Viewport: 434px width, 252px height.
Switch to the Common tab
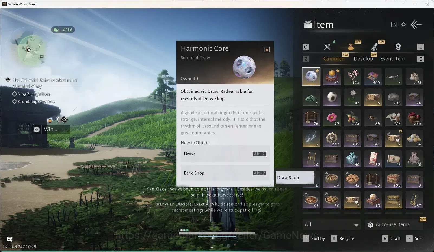point(334,59)
